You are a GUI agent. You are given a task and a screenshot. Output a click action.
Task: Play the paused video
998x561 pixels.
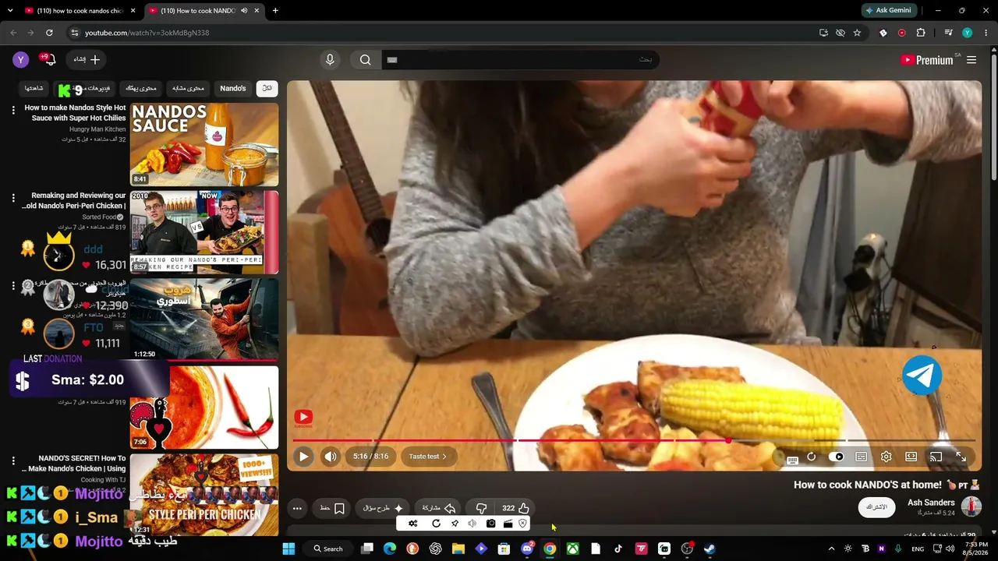pyautogui.click(x=303, y=457)
